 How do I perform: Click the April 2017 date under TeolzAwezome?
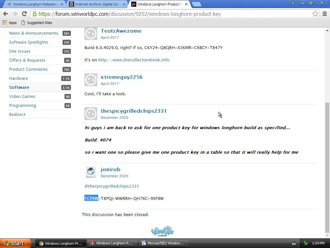(110, 37)
